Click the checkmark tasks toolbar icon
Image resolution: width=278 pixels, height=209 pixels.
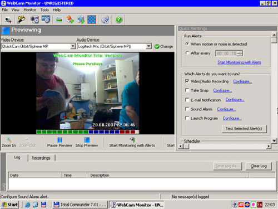point(105,20)
